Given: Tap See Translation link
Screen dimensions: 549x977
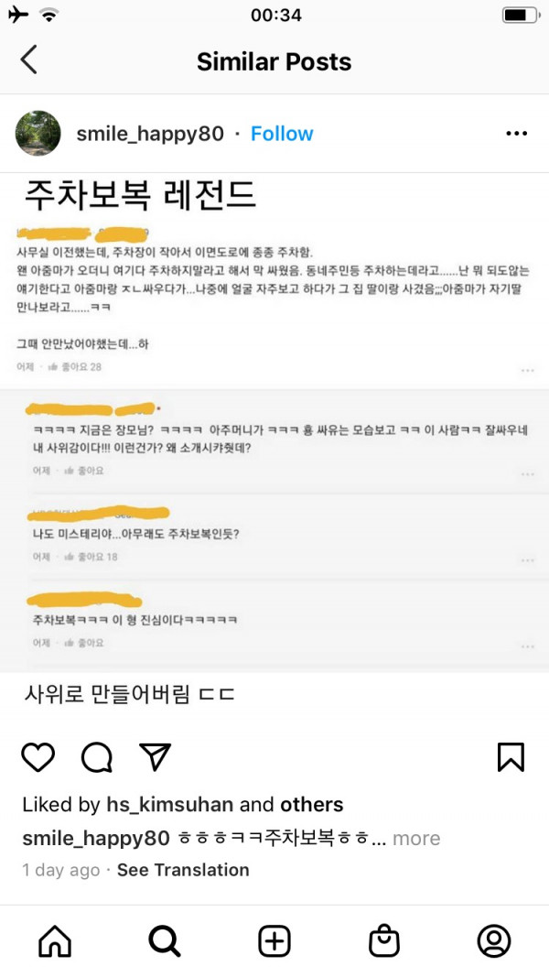Looking at the screenshot, I should click(183, 870).
